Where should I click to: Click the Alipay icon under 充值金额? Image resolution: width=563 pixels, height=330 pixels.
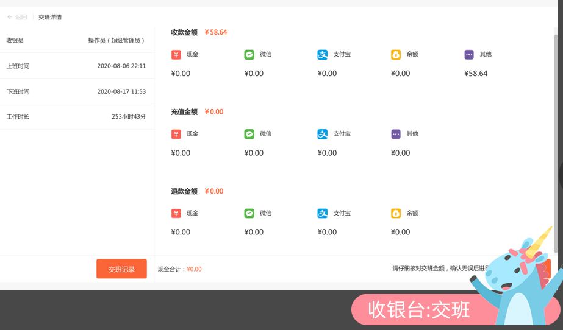pos(323,134)
